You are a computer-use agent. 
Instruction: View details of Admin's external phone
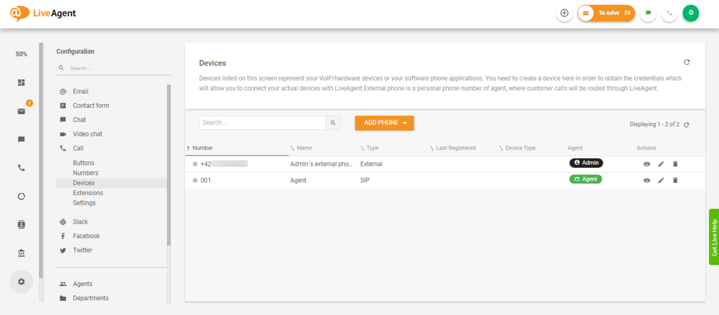pos(646,164)
